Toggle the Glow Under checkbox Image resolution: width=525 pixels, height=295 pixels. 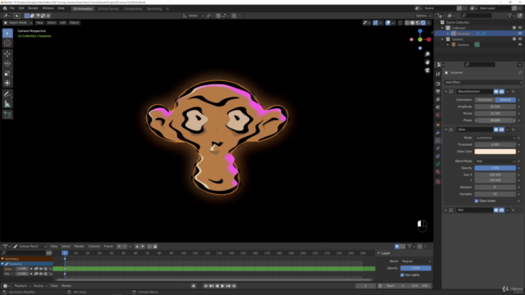click(x=477, y=201)
